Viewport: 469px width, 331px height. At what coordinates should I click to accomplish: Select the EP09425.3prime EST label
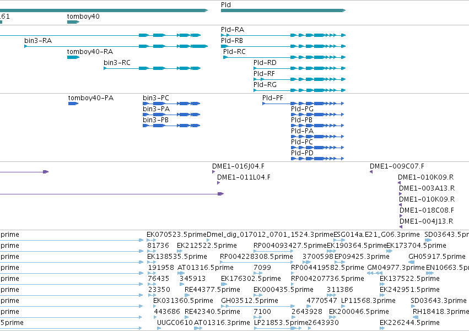pyautogui.click(x=362, y=257)
